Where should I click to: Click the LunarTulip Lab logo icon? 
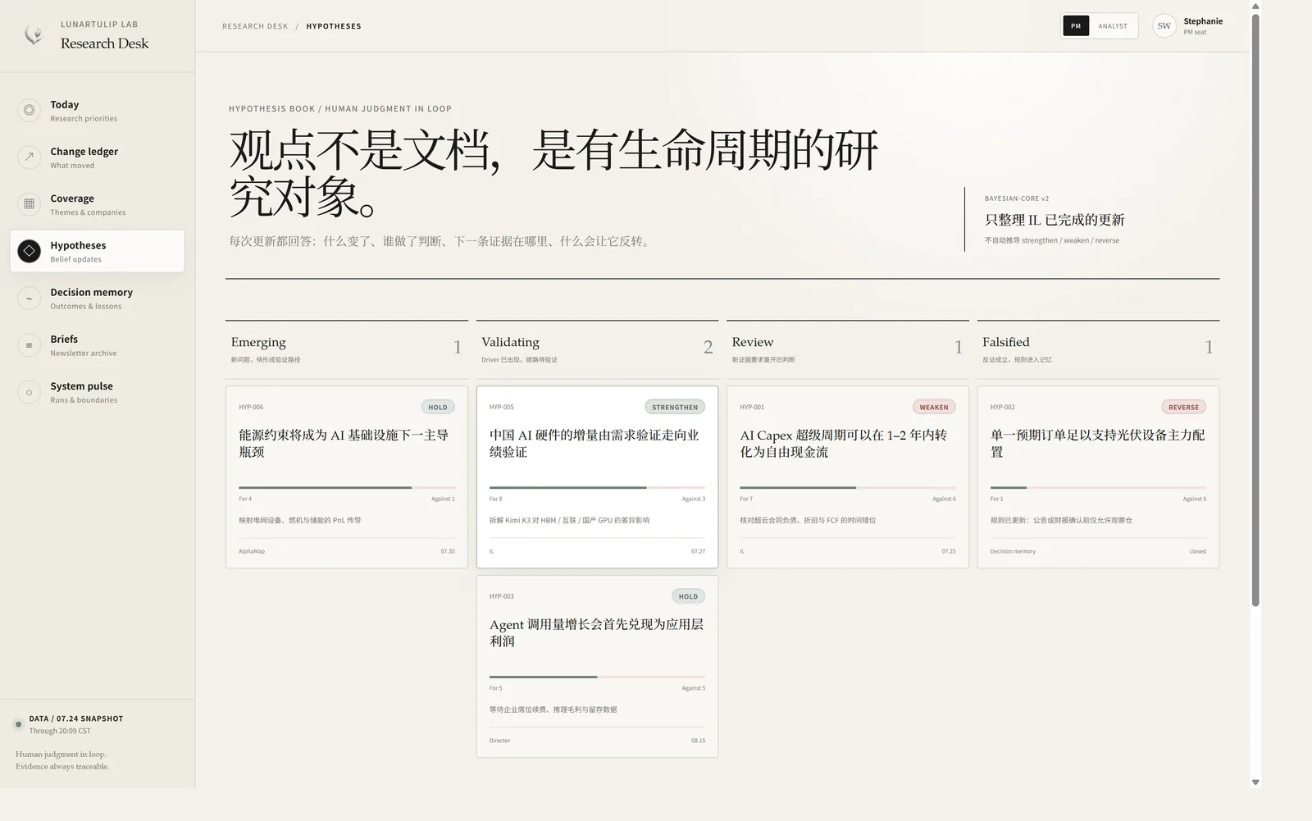tap(33, 34)
